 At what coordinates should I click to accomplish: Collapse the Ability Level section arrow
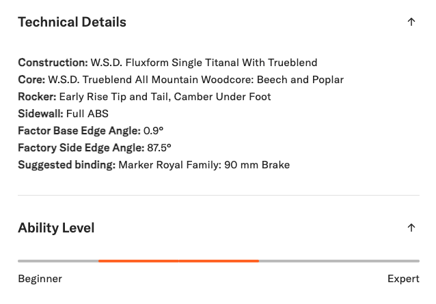[x=411, y=228]
